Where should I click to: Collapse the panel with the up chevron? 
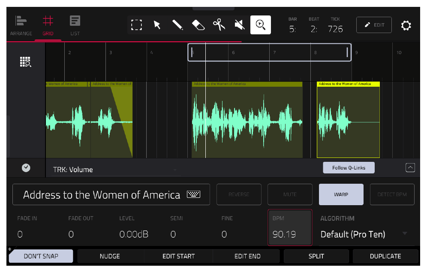[x=410, y=167]
